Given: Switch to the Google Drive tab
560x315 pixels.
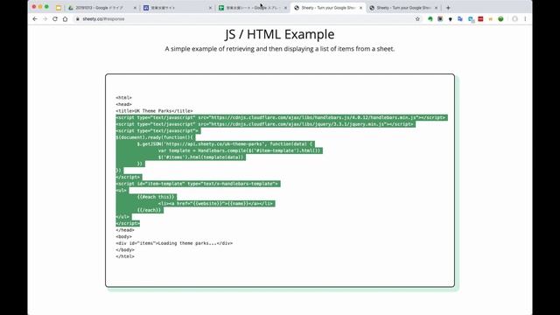Looking at the screenshot, I should [101, 8].
